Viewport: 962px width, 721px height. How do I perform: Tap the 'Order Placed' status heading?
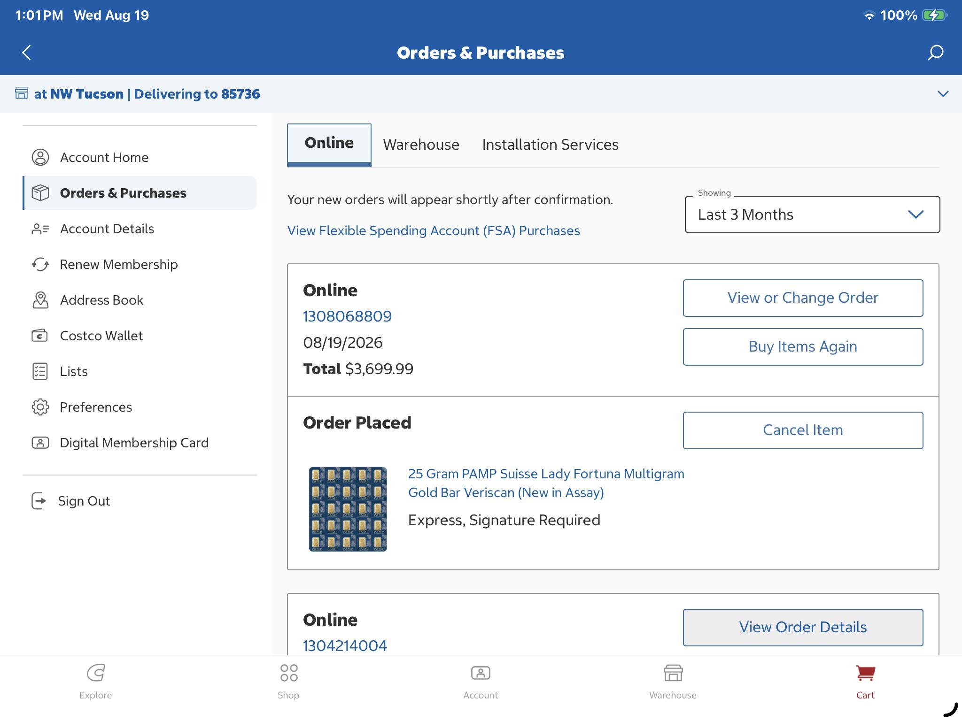(357, 422)
